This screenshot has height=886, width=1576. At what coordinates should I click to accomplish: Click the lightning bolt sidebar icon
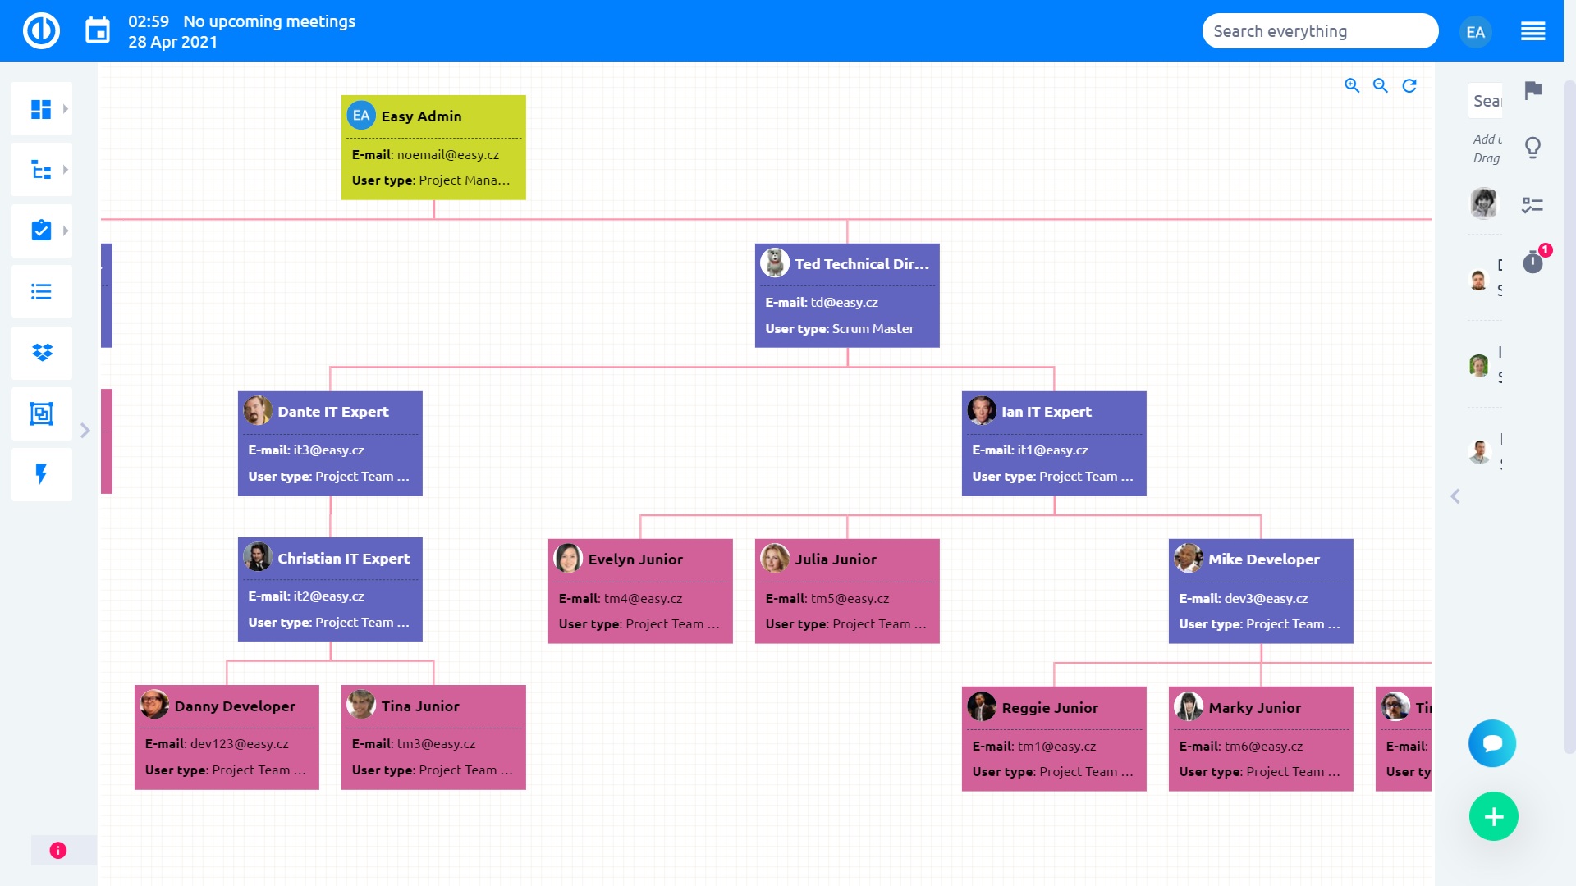(42, 473)
